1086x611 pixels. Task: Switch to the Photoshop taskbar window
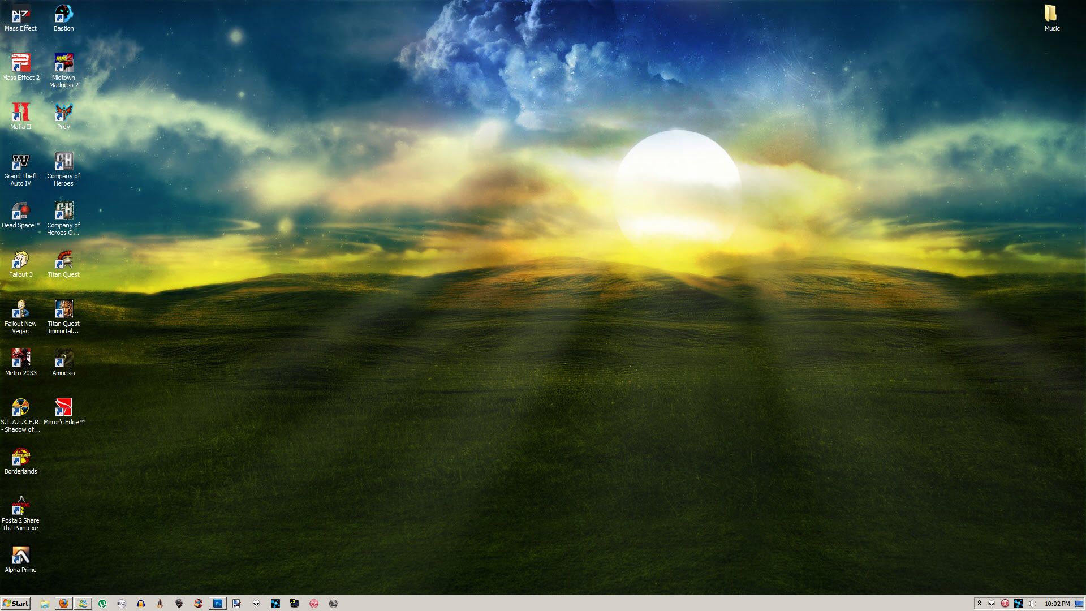[x=218, y=604]
